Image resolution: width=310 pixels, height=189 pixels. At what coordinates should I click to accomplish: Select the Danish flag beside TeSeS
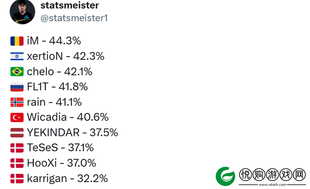(17, 148)
